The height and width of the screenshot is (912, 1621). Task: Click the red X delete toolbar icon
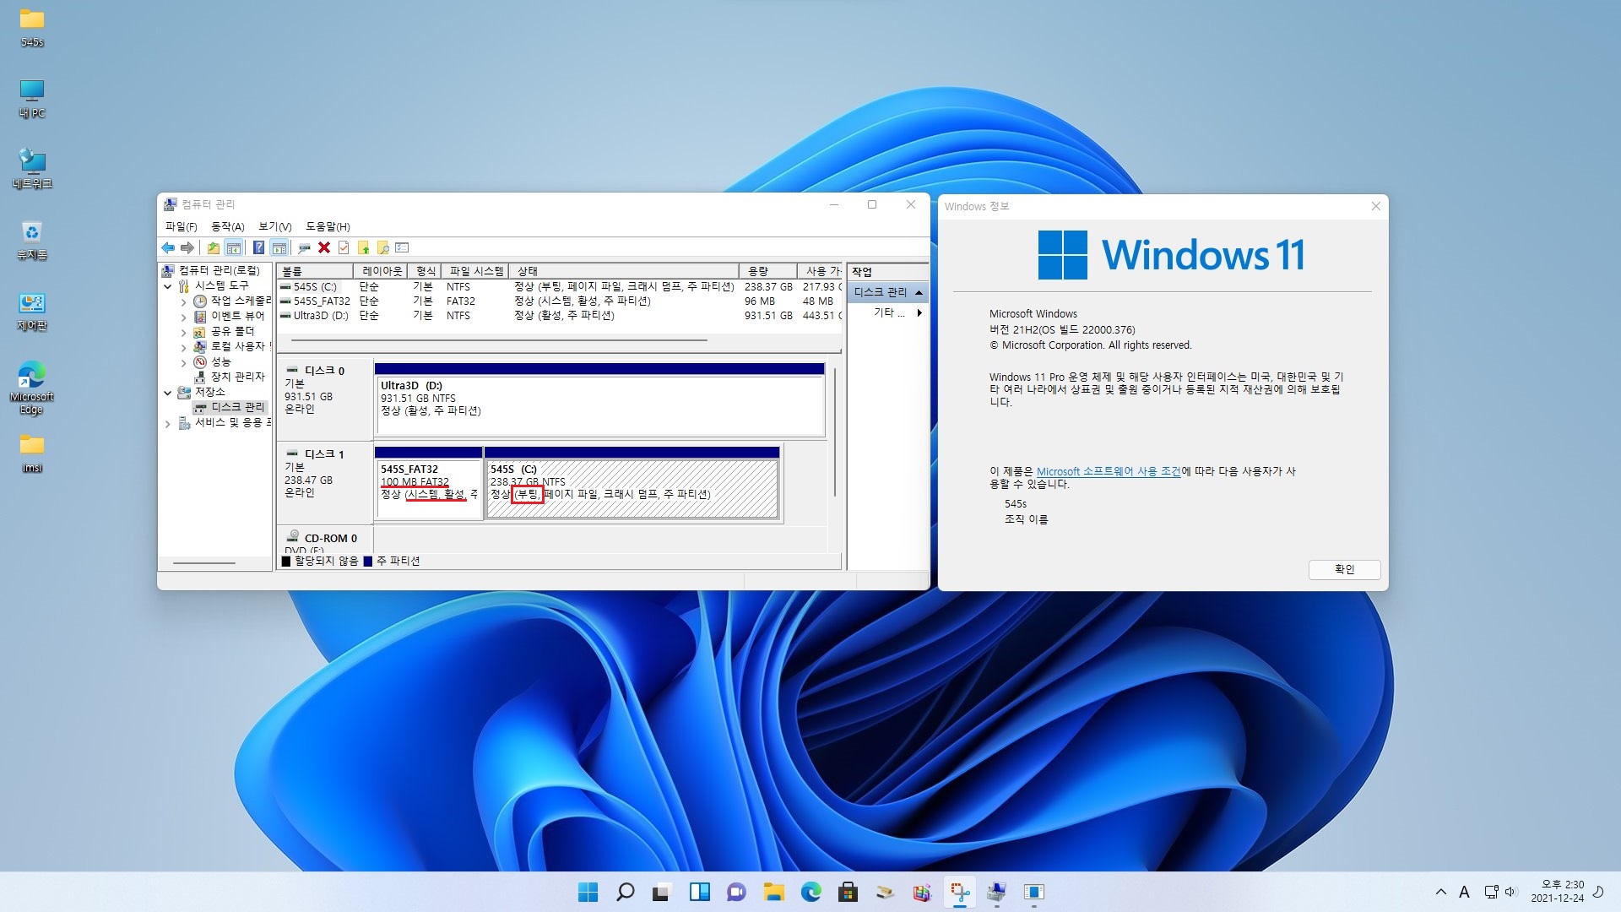[324, 247]
